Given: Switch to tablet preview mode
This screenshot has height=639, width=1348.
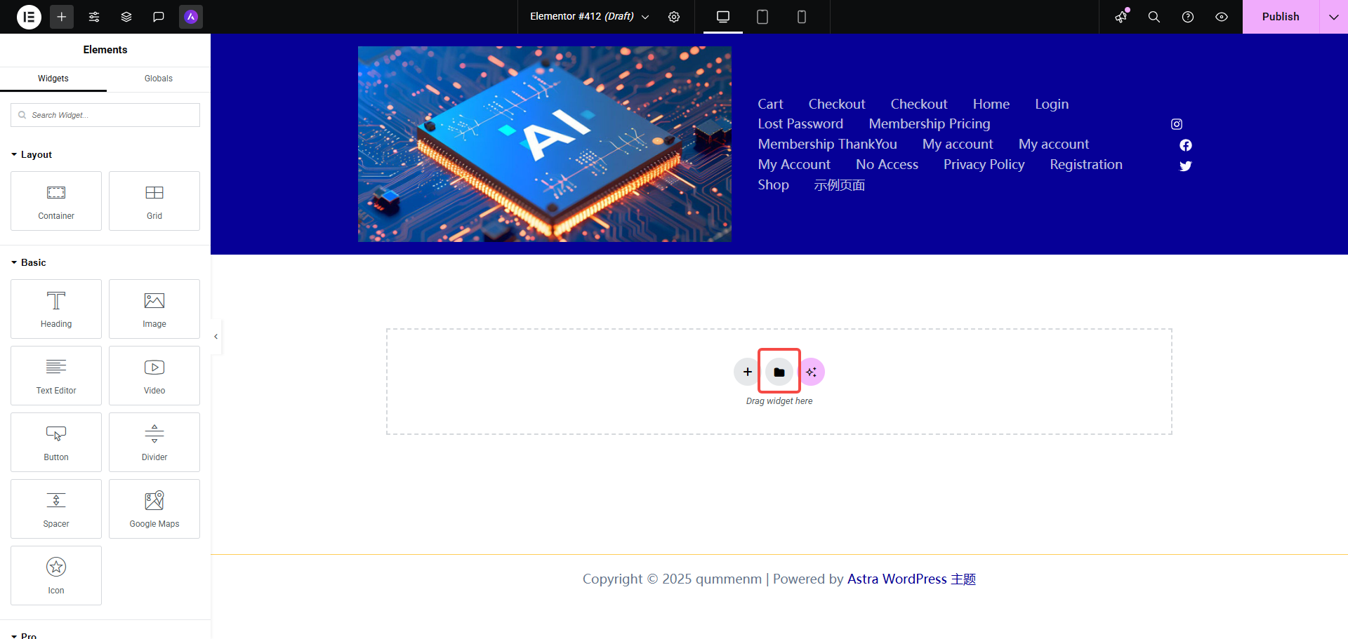Looking at the screenshot, I should [x=762, y=17].
